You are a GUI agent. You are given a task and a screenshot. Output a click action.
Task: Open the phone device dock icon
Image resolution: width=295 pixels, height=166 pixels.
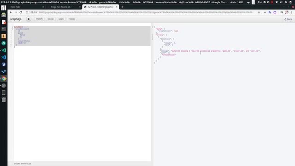(x=4, y=93)
